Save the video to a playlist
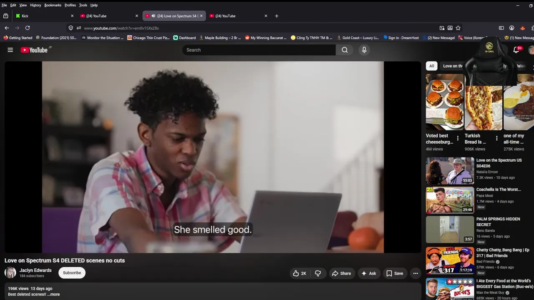This screenshot has width=534, height=300. click(395, 273)
